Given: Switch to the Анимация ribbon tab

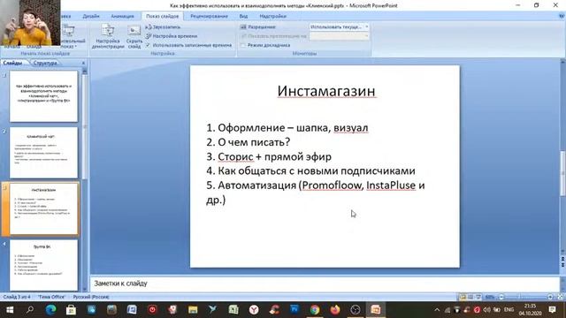Looking at the screenshot, I should click(x=122, y=16).
